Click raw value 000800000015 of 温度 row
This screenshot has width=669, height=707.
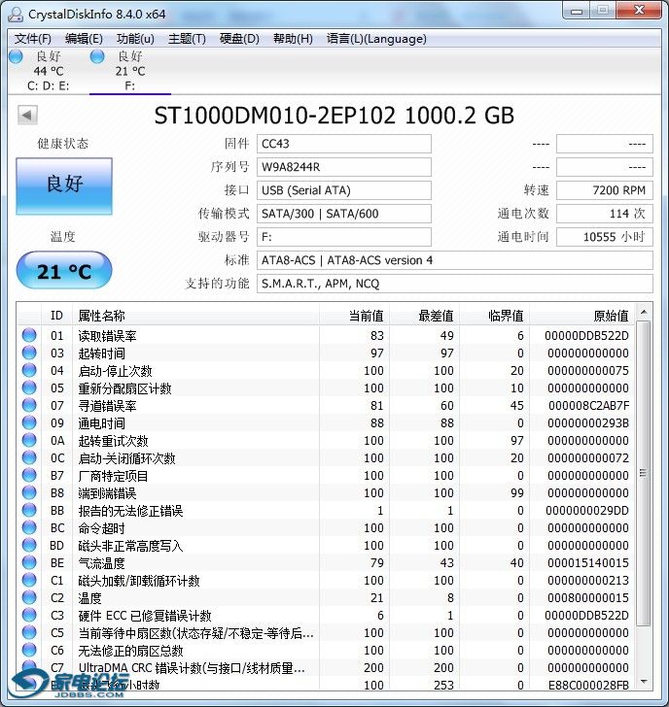tap(587, 598)
